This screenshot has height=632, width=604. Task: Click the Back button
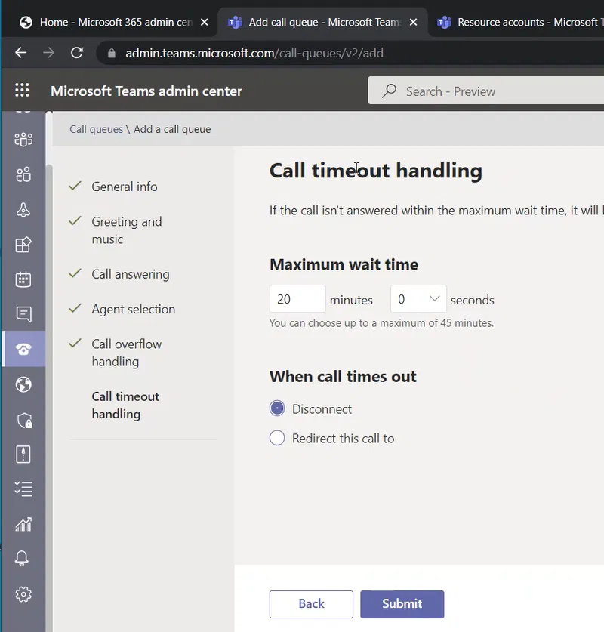click(311, 603)
